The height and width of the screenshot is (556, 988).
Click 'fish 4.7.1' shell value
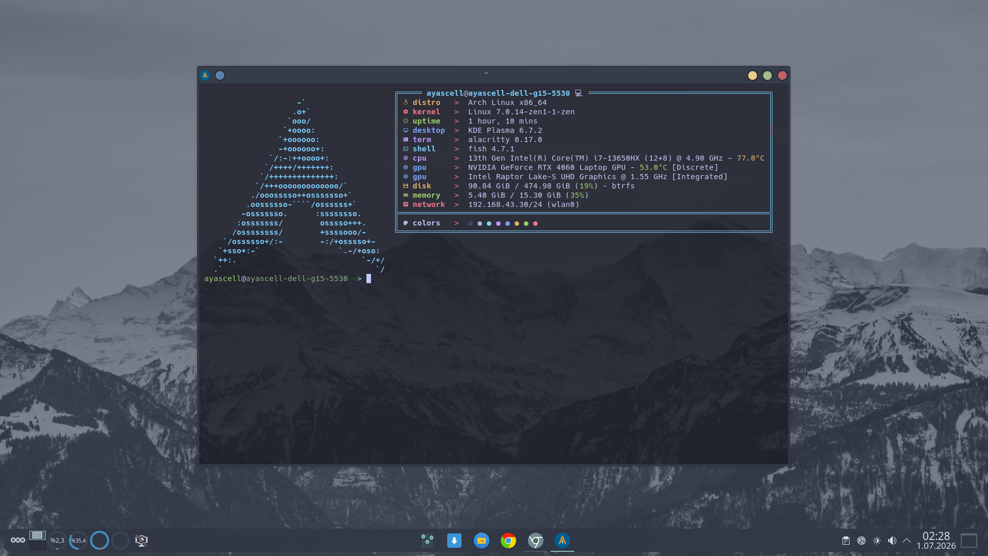[491, 149]
